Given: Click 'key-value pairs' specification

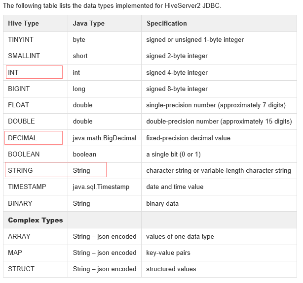Looking at the screenshot, I should pyautogui.click(x=168, y=252).
